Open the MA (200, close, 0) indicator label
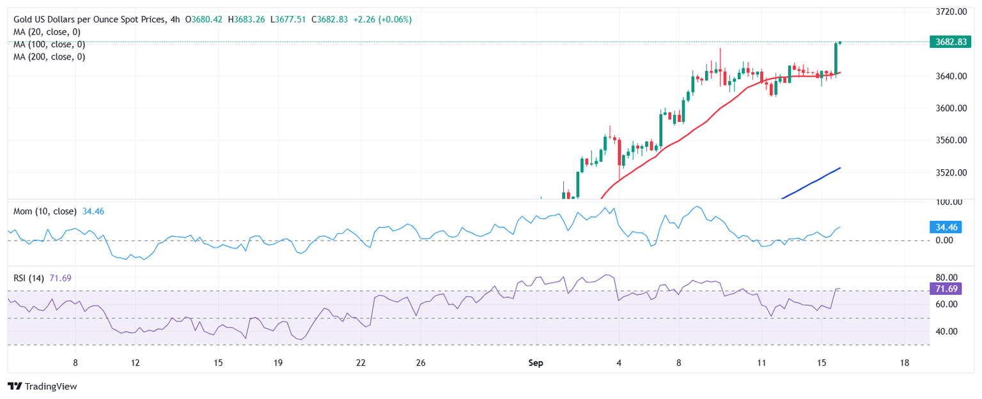This screenshot has height=399, width=982. (x=49, y=57)
